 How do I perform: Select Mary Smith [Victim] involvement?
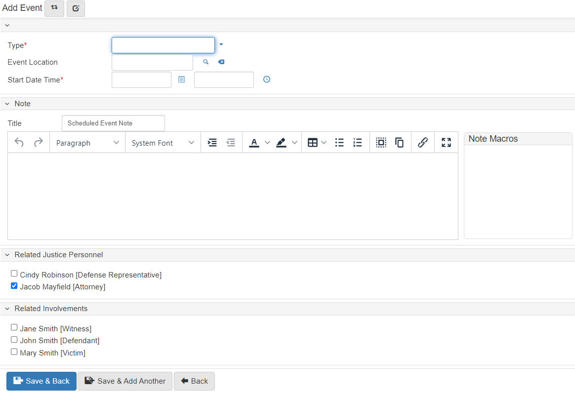[14, 351]
